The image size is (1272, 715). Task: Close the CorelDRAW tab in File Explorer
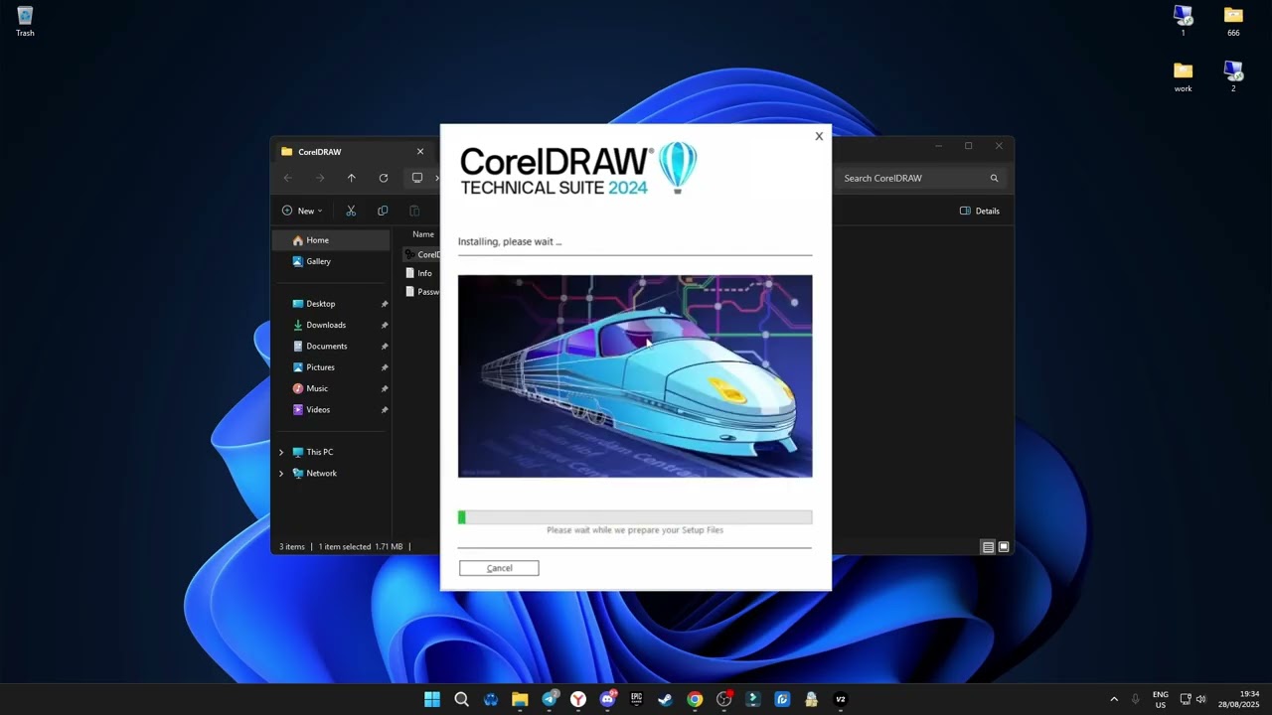click(420, 152)
